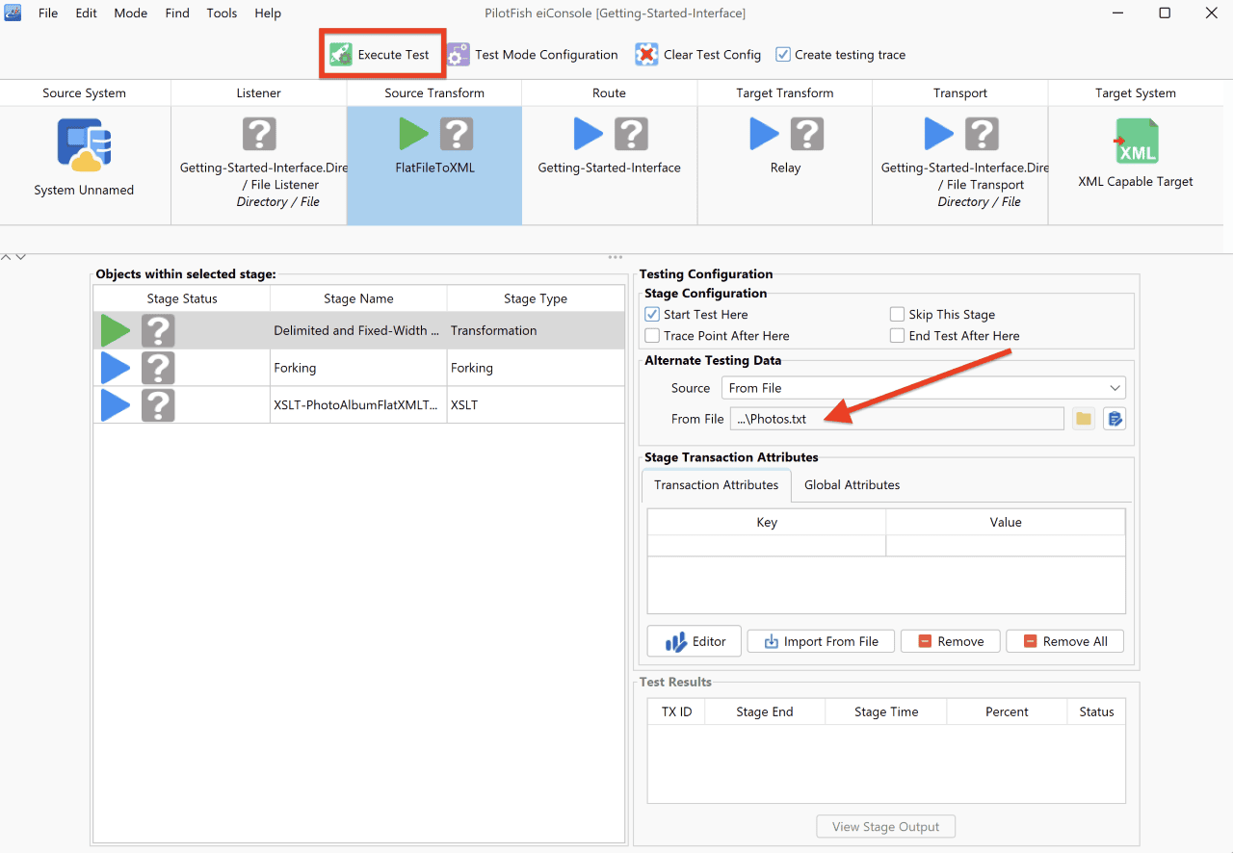Click the Editor button
The image size is (1233, 853).
tap(695, 641)
